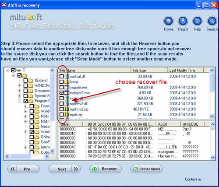Collapse the Program Files node
The height and width of the screenshot is (187, 219).
[19, 101]
